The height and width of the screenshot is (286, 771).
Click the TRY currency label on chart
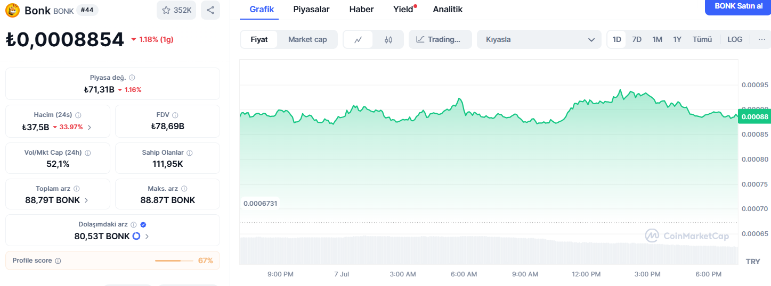753,262
